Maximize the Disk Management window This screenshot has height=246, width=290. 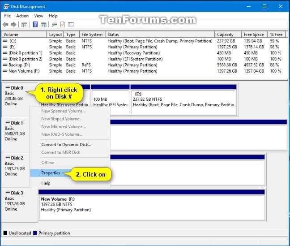[264, 6]
